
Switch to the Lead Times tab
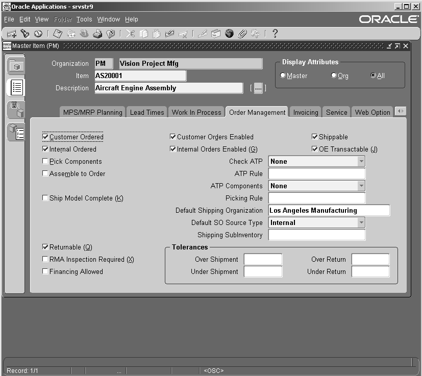pos(147,112)
